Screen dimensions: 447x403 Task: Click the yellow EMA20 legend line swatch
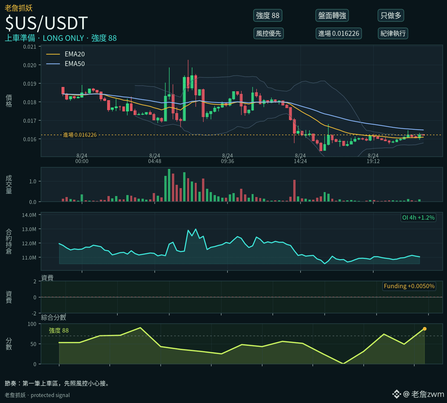[x=53, y=54]
